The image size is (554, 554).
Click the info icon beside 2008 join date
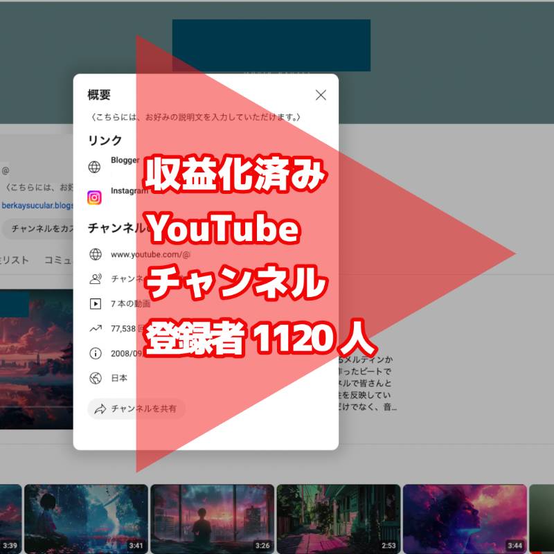click(x=96, y=353)
